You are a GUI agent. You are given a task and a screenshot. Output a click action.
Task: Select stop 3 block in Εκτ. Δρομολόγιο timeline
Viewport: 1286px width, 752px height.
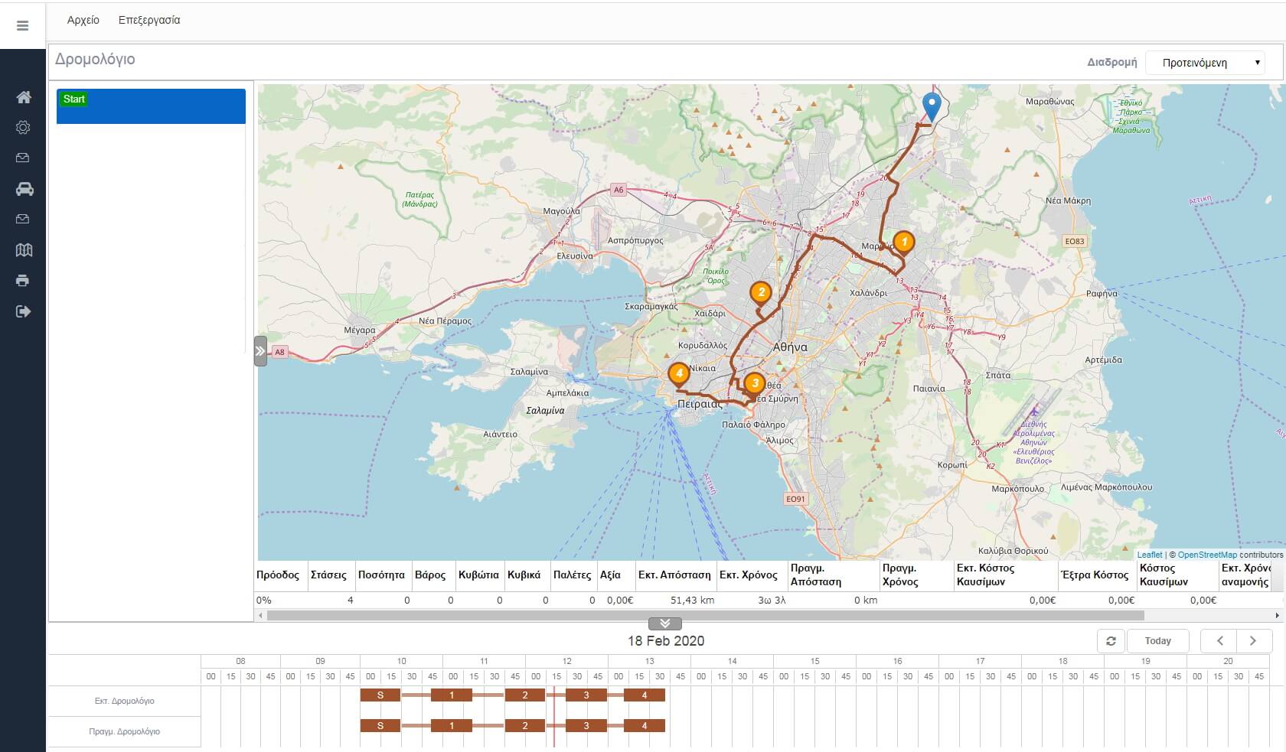pyautogui.click(x=586, y=695)
